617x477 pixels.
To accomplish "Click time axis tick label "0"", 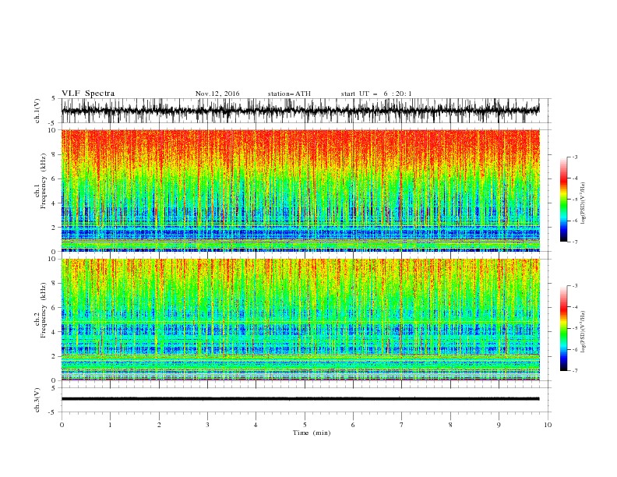I will [62, 425].
